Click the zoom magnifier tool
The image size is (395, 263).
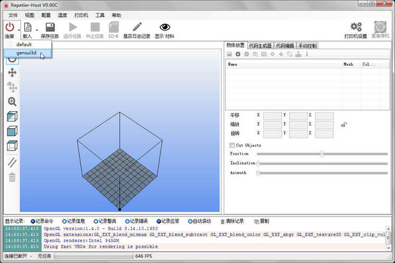point(12,102)
